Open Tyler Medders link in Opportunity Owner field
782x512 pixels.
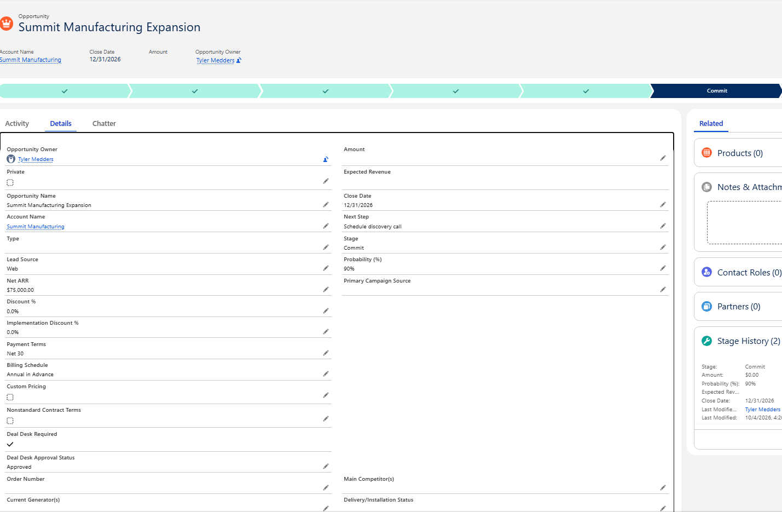[x=36, y=159]
